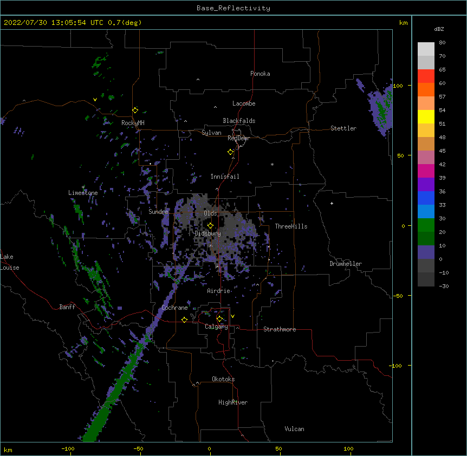Pick the light gray 70-80 dBZ legend color
Screen dimensions: 467x456
[426, 49]
